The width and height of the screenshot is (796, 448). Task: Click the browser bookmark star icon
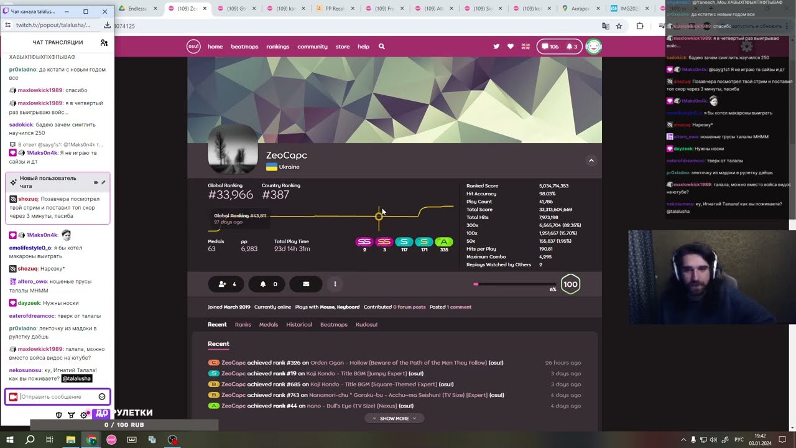click(619, 26)
